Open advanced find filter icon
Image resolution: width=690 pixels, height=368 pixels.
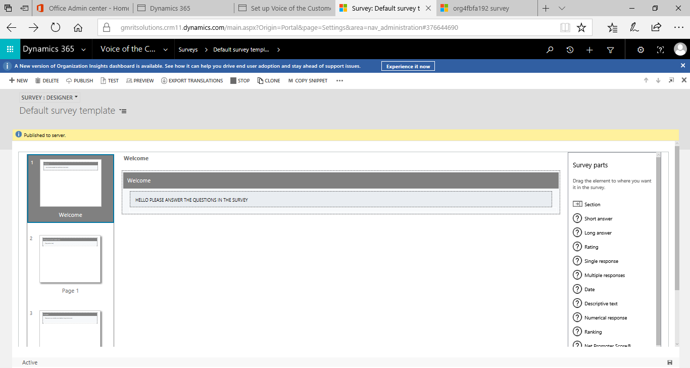click(x=610, y=50)
